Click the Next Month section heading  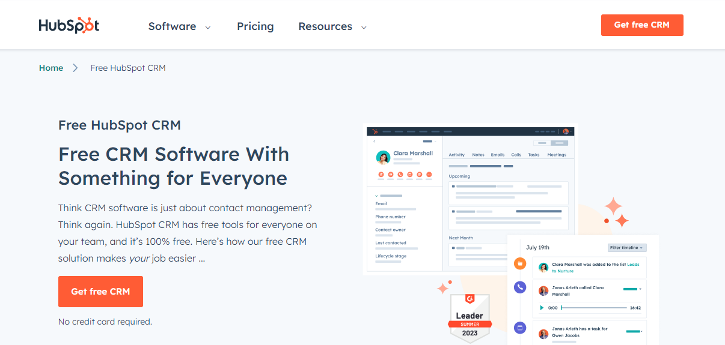coord(461,238)
